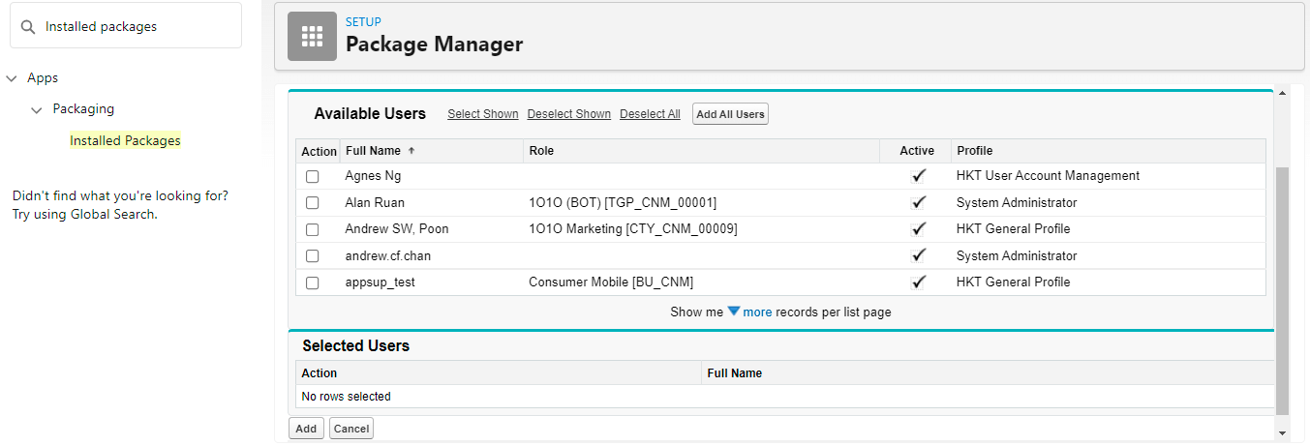Click the Packaging label in the sidebar
Screen dimensions: 1310x446
pos(83,108)
